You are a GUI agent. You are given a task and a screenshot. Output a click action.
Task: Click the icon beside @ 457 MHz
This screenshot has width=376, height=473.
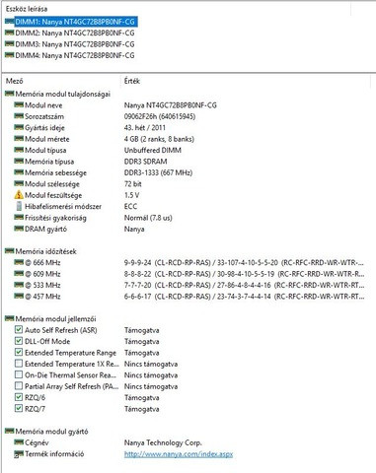pos(19,296)
